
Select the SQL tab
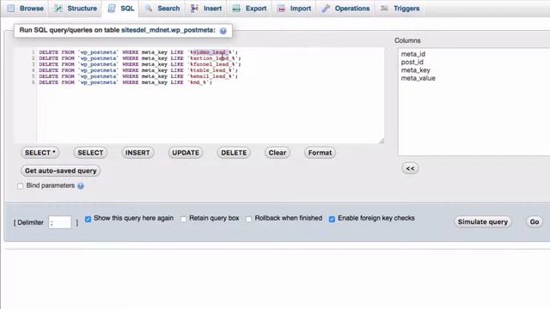(121, 8)
